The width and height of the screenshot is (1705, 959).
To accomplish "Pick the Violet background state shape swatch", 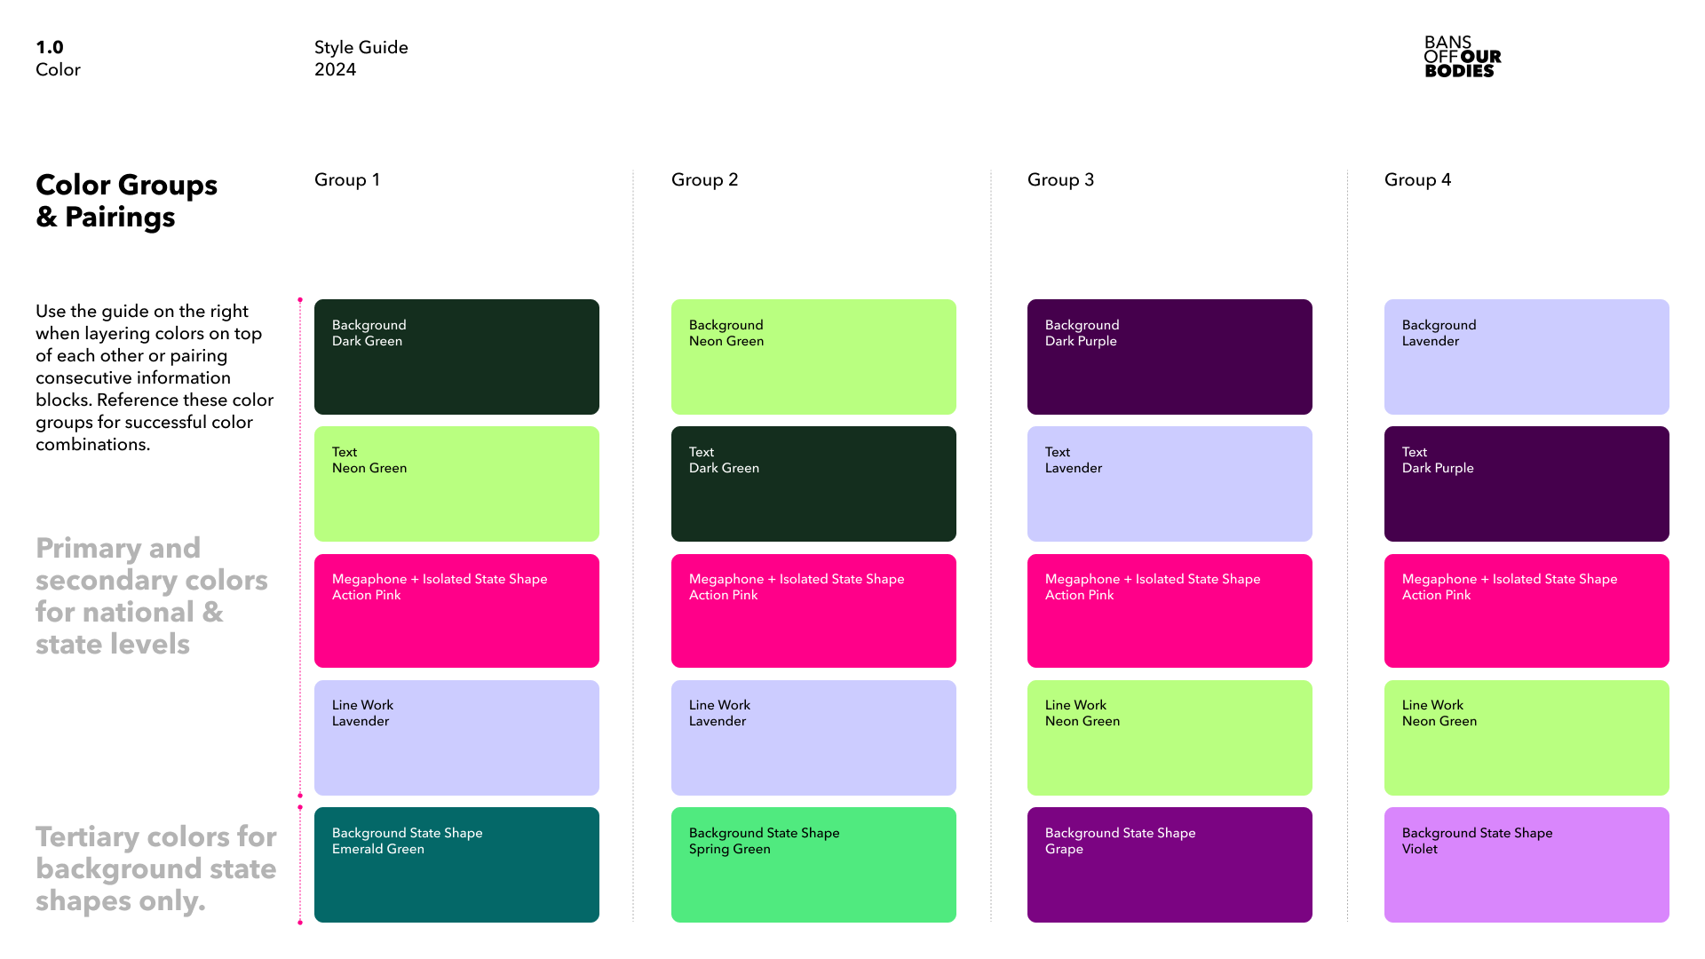I will (x=1527, y=865).
